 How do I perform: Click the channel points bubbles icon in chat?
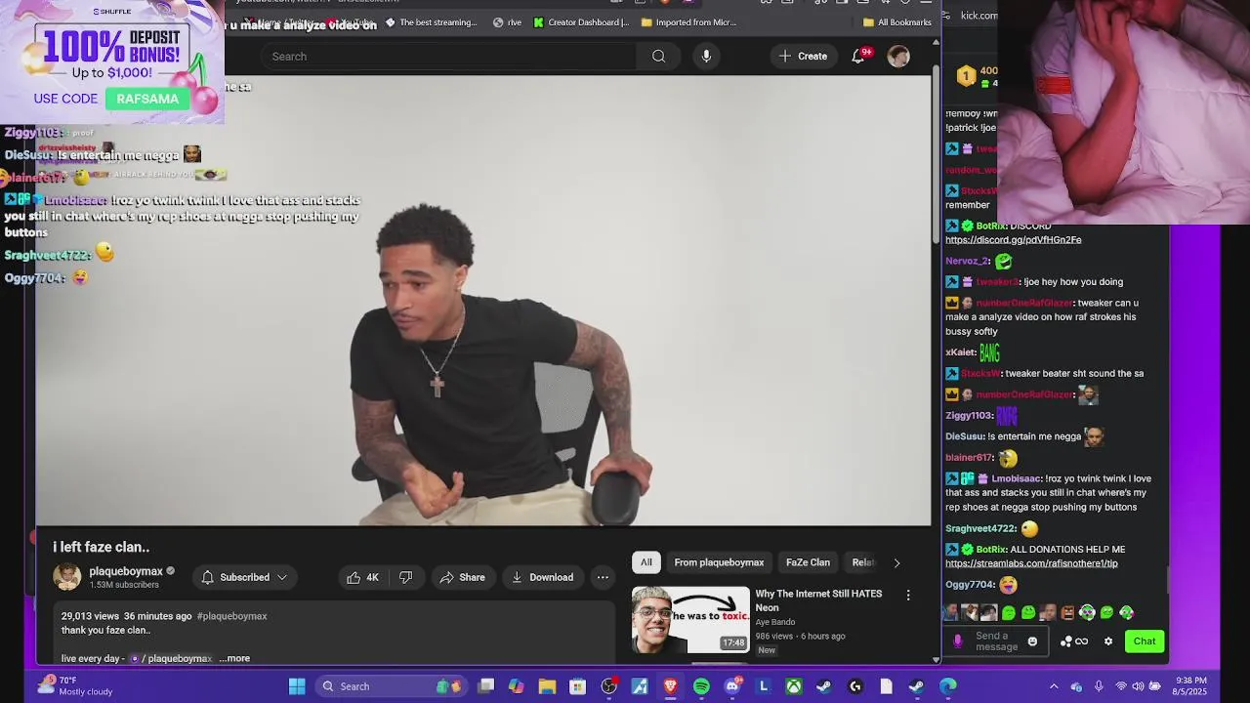(1066, 641)
